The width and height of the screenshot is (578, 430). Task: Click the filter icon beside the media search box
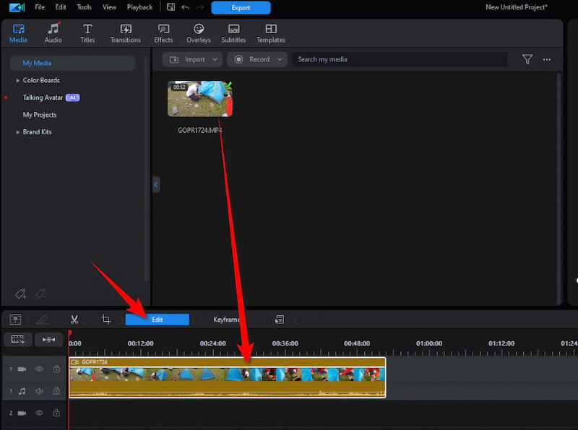click(527, 59)
